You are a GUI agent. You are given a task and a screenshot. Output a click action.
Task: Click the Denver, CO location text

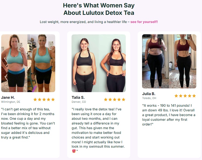tap(79, 102)
